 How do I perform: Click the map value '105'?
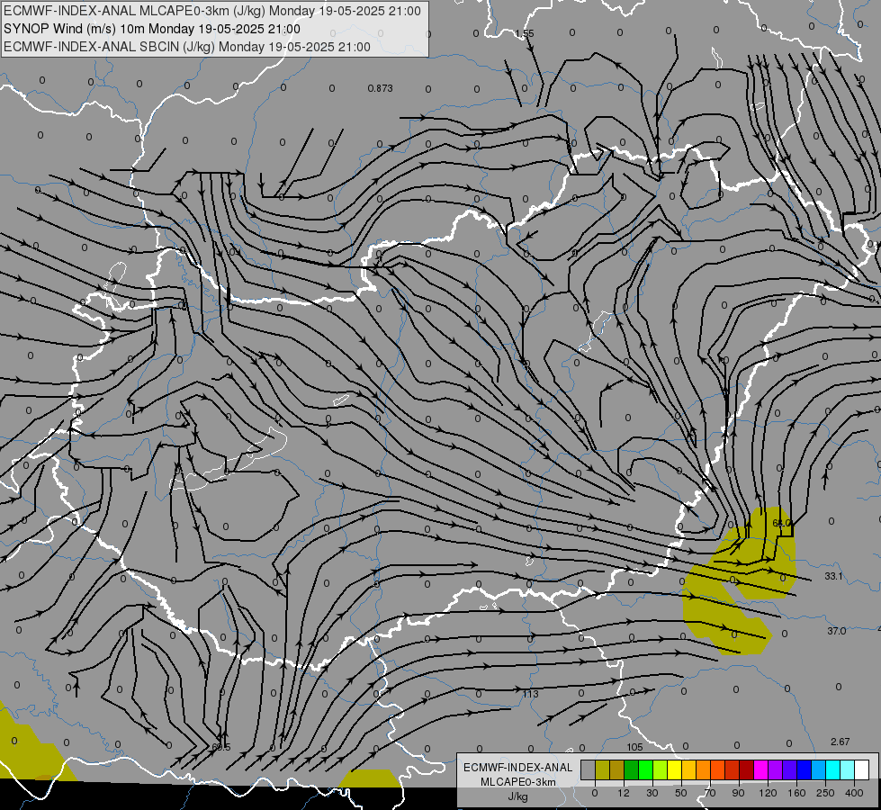(x=635, y=747)
